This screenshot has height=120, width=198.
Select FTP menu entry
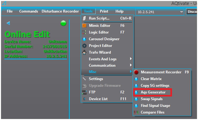click(107, 92)
